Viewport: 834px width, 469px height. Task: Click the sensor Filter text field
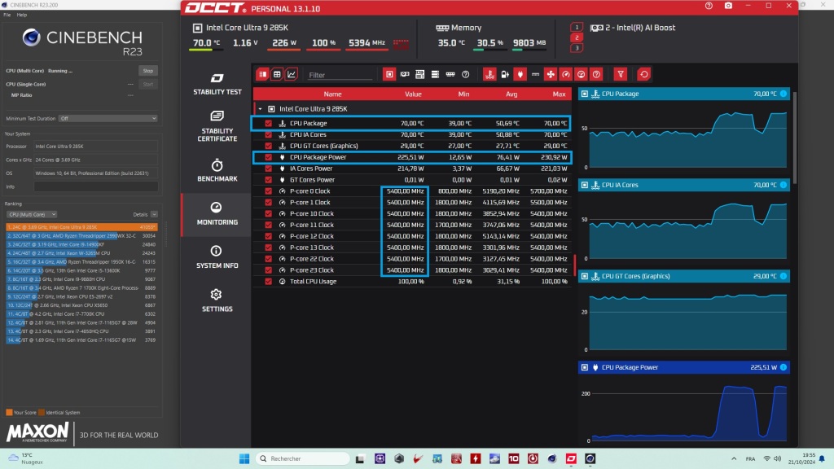[x=340, y=75]
